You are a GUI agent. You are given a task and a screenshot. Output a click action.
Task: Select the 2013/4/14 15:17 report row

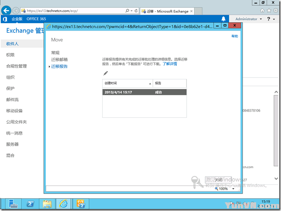pos(144,92)
